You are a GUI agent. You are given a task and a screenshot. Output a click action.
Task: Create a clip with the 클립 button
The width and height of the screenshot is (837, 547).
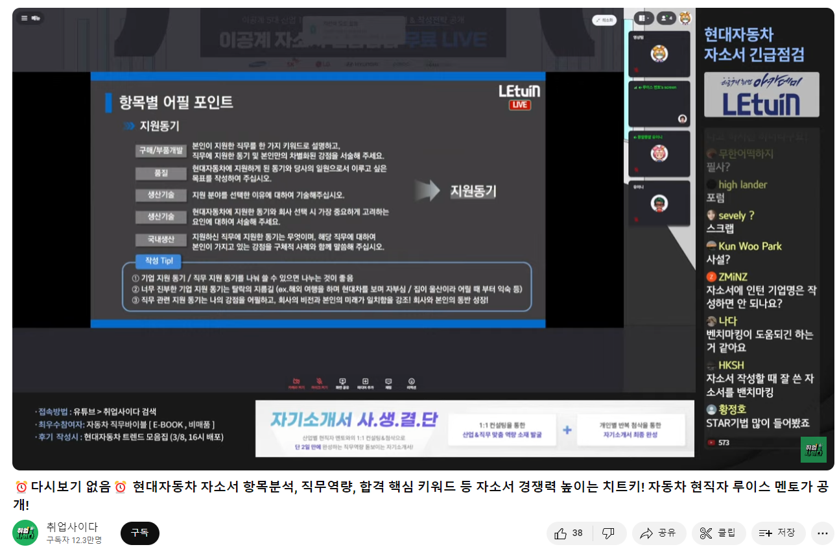tap(718, 533)
